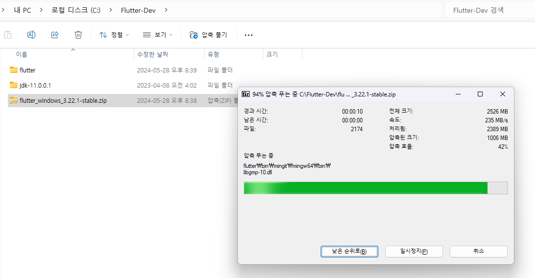535x278 pixels.
Task: Click the 압축 풀기 extract button
Action: (209, 35)
